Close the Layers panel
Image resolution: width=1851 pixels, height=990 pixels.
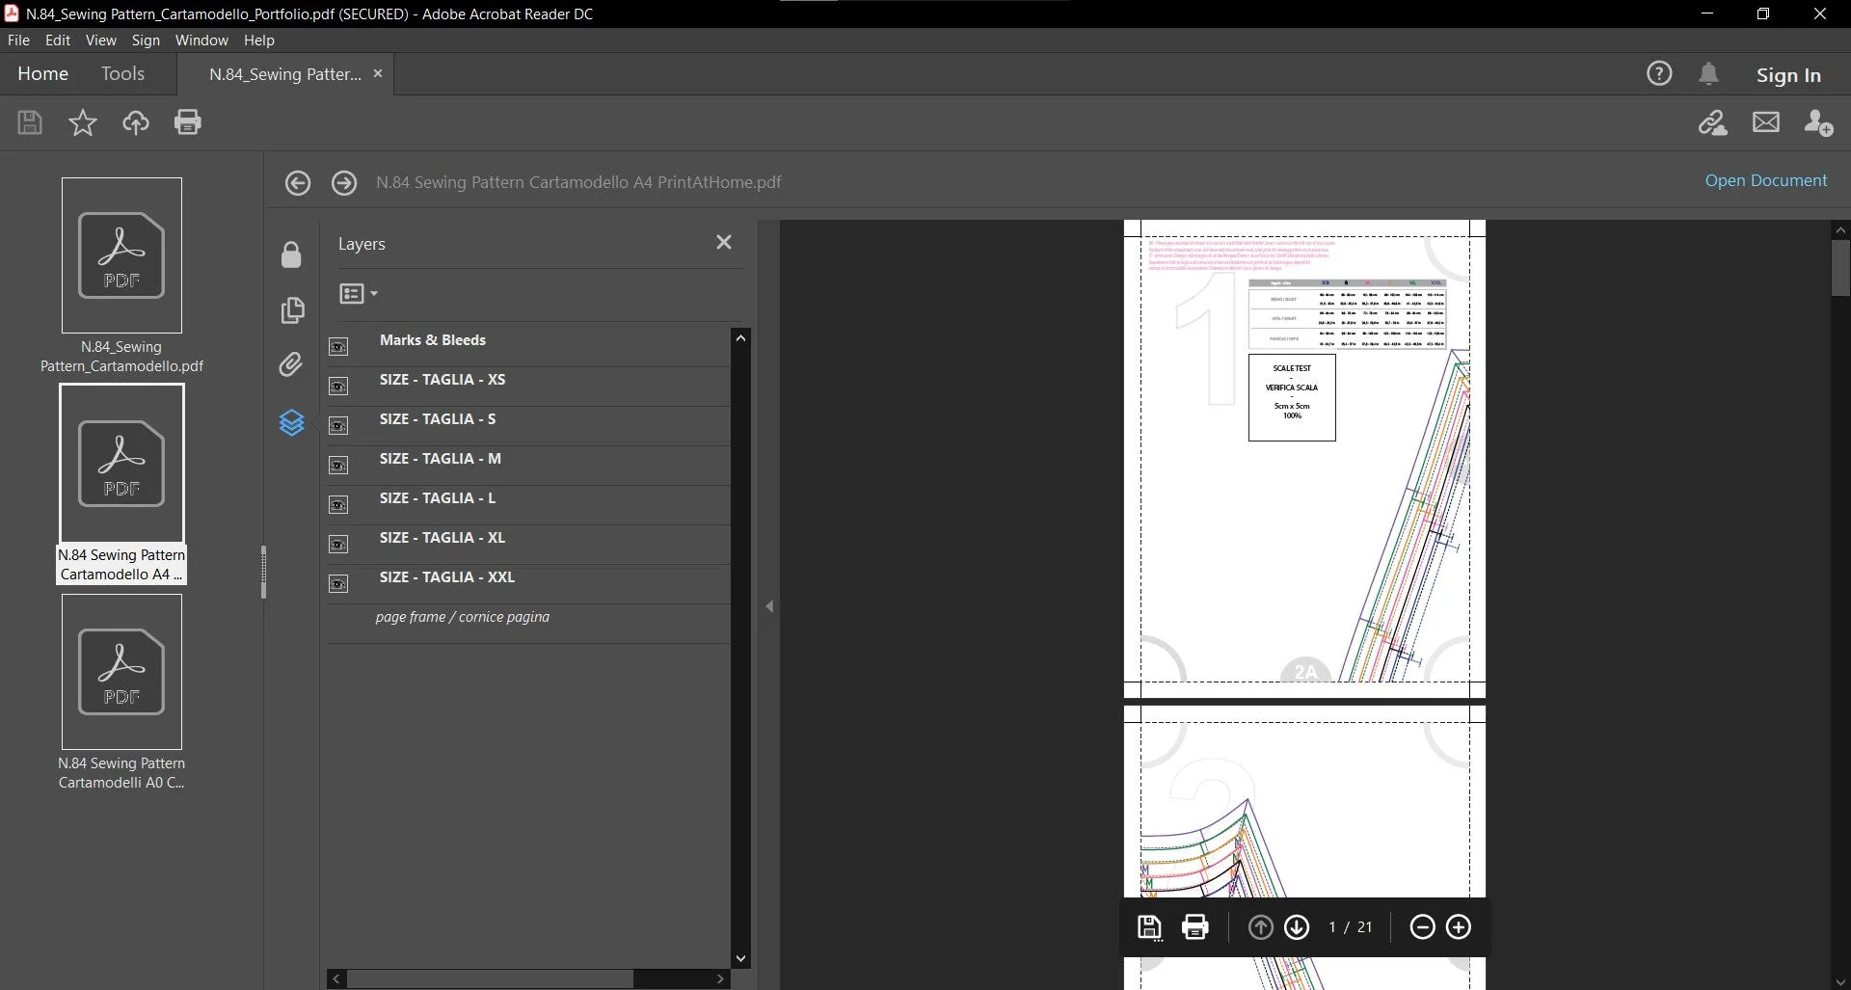tap(724, 242)
